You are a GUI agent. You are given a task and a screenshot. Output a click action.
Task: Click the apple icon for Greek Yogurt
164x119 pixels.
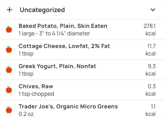pyautogui.click(x=9, y=70)
